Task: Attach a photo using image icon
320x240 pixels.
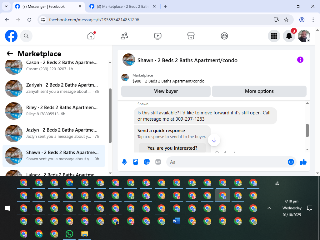Action: (x=136, y=162)
